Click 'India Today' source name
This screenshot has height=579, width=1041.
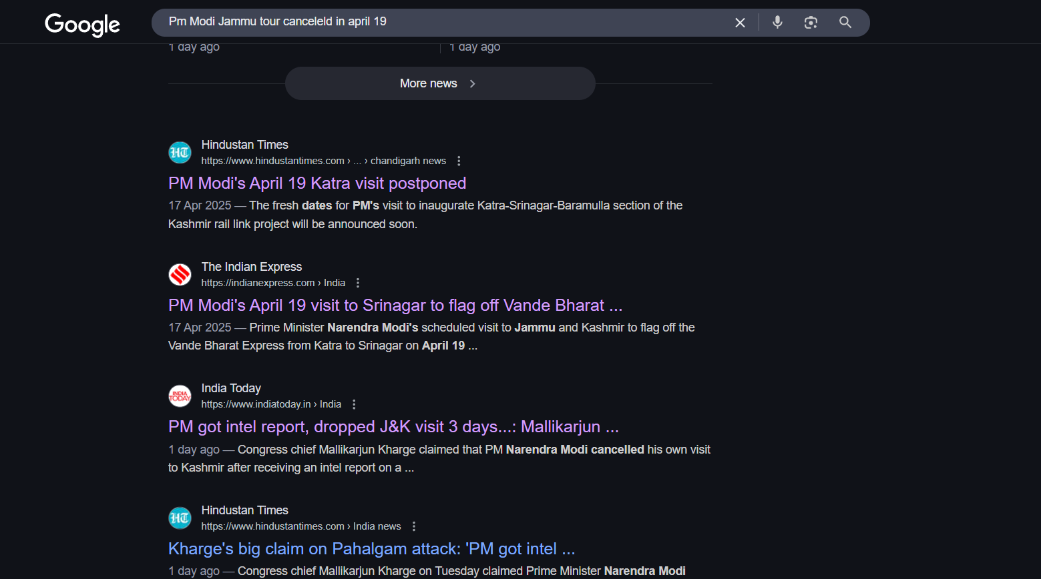pyautogui.click(x=231, y=388)
